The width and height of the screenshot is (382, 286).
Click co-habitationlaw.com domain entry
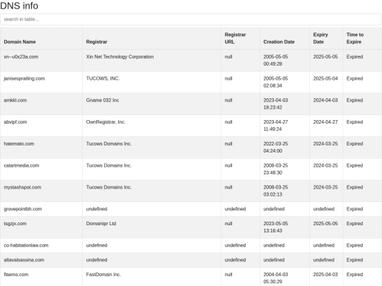(26, 245)
